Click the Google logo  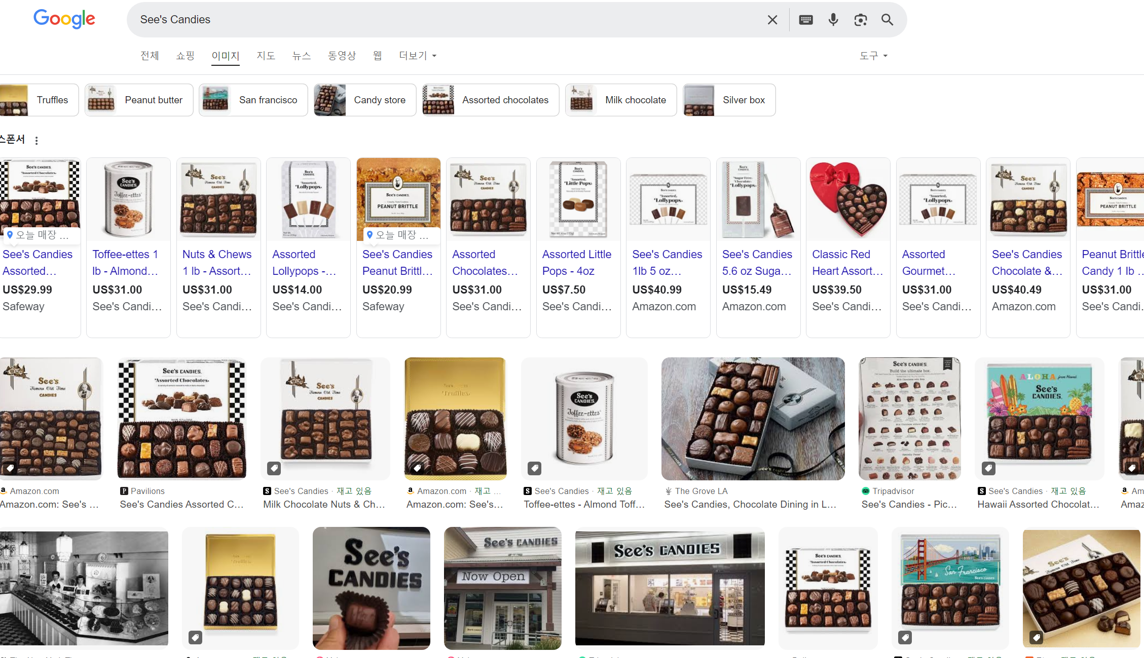(x=64, y=19)
